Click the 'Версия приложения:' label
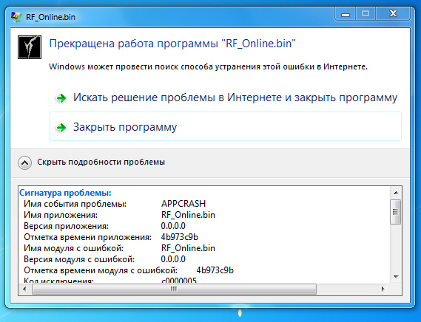 point(66,226)
